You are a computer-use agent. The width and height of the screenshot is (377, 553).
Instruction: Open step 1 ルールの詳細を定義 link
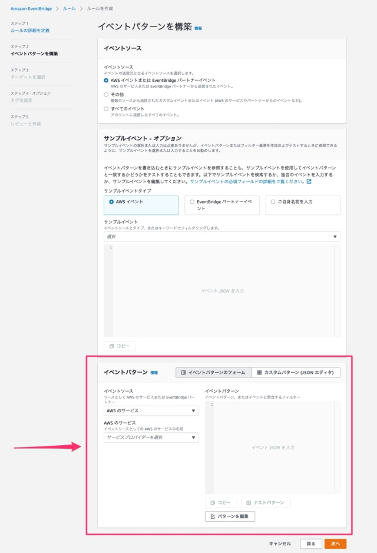coord(30,31)
